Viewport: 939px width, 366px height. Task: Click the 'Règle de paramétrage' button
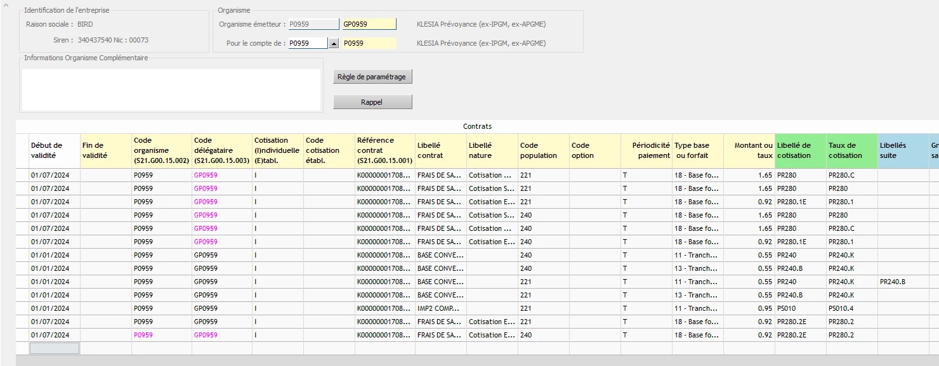tap(372, 77)
